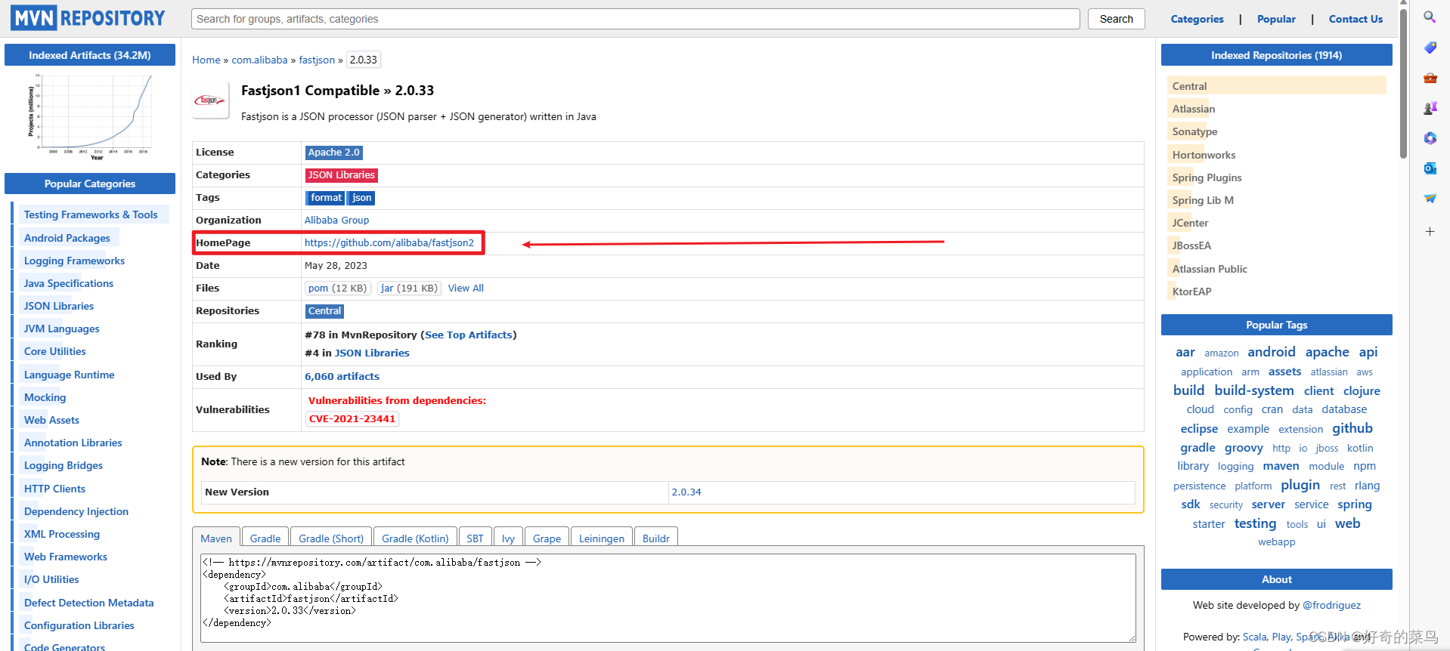
Task: Open the @frodriguez developer link
Action: pyautogui.click(x=1331, y=606)
